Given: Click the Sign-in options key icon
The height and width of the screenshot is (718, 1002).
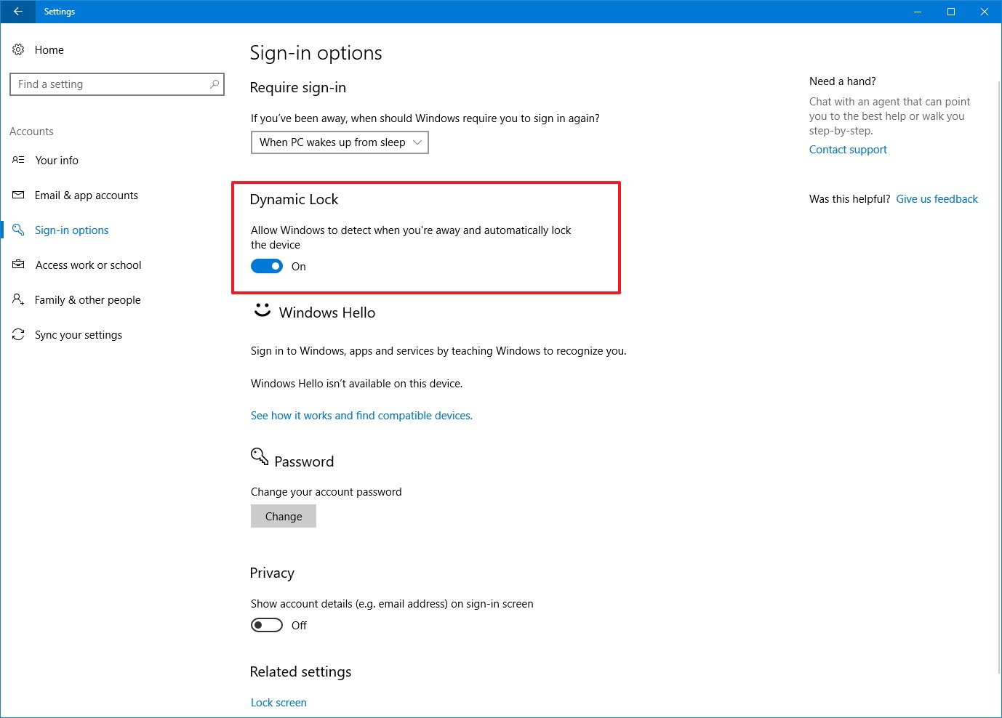Looking at the screenshot, I should point(18,230).
